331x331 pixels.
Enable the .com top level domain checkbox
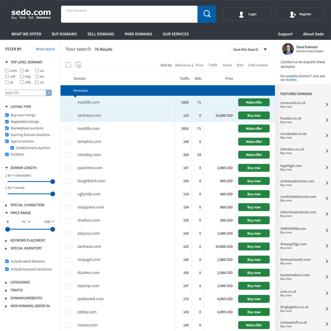[x=7, y=70]
